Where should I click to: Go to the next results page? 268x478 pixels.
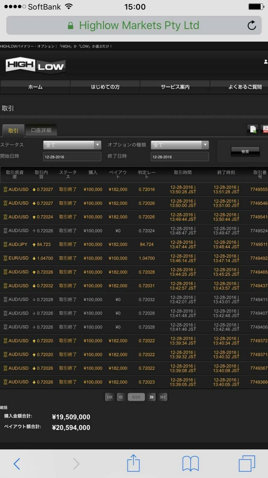pos(151,397)
